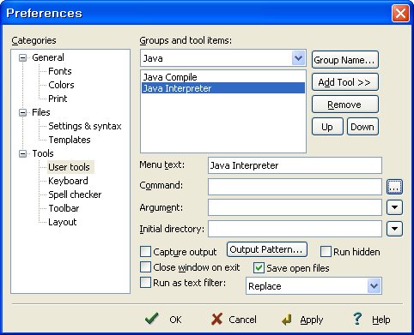Enable Run as text filter checkbox
The image size is (414, 335).
(x=145, y=283)
